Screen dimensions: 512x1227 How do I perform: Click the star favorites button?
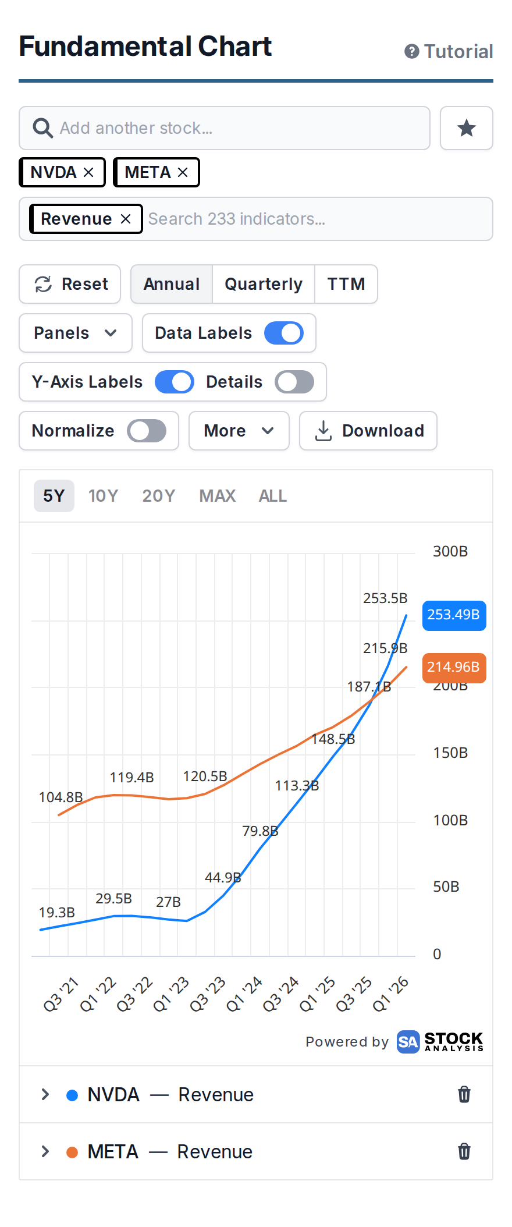pos(467,128)
